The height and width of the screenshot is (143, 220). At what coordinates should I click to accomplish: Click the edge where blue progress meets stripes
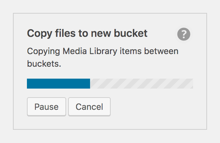90,84
